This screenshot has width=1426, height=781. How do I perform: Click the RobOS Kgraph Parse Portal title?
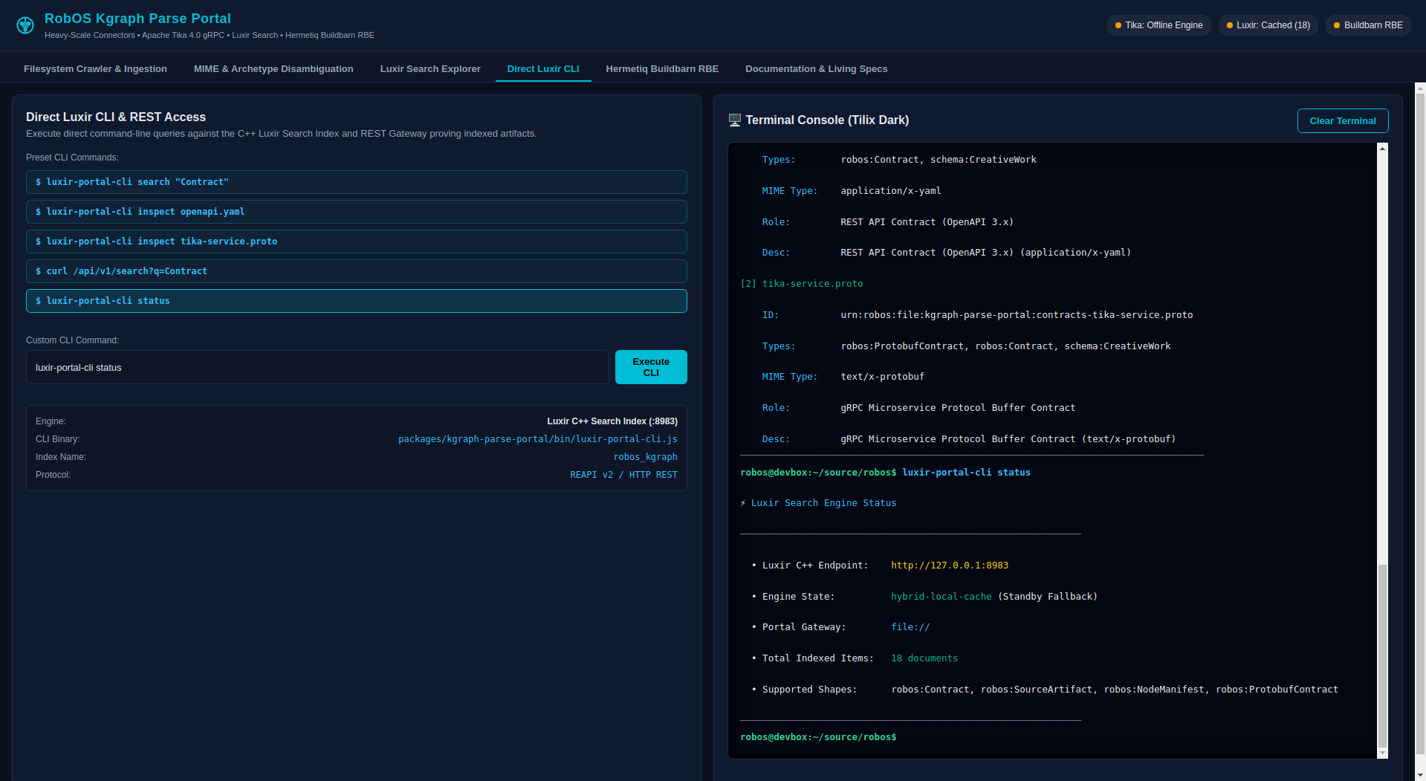(x=137, y=19)
